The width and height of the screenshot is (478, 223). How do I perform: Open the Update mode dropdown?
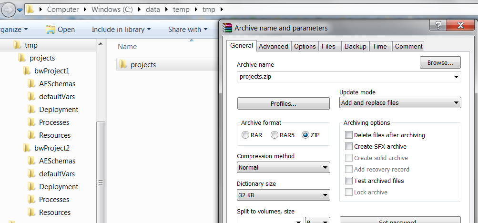point(456,103)
